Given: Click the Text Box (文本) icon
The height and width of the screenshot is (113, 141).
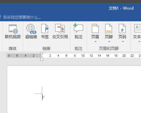Looking at the screenshot, I should 138,28.
